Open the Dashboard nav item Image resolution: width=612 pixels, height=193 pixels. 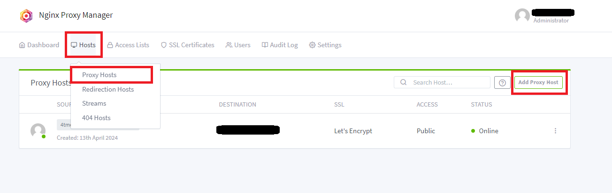(x=39, y=45)
